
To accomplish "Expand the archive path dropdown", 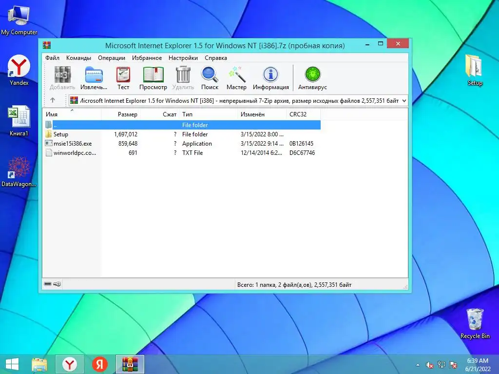I will (404, 100).
